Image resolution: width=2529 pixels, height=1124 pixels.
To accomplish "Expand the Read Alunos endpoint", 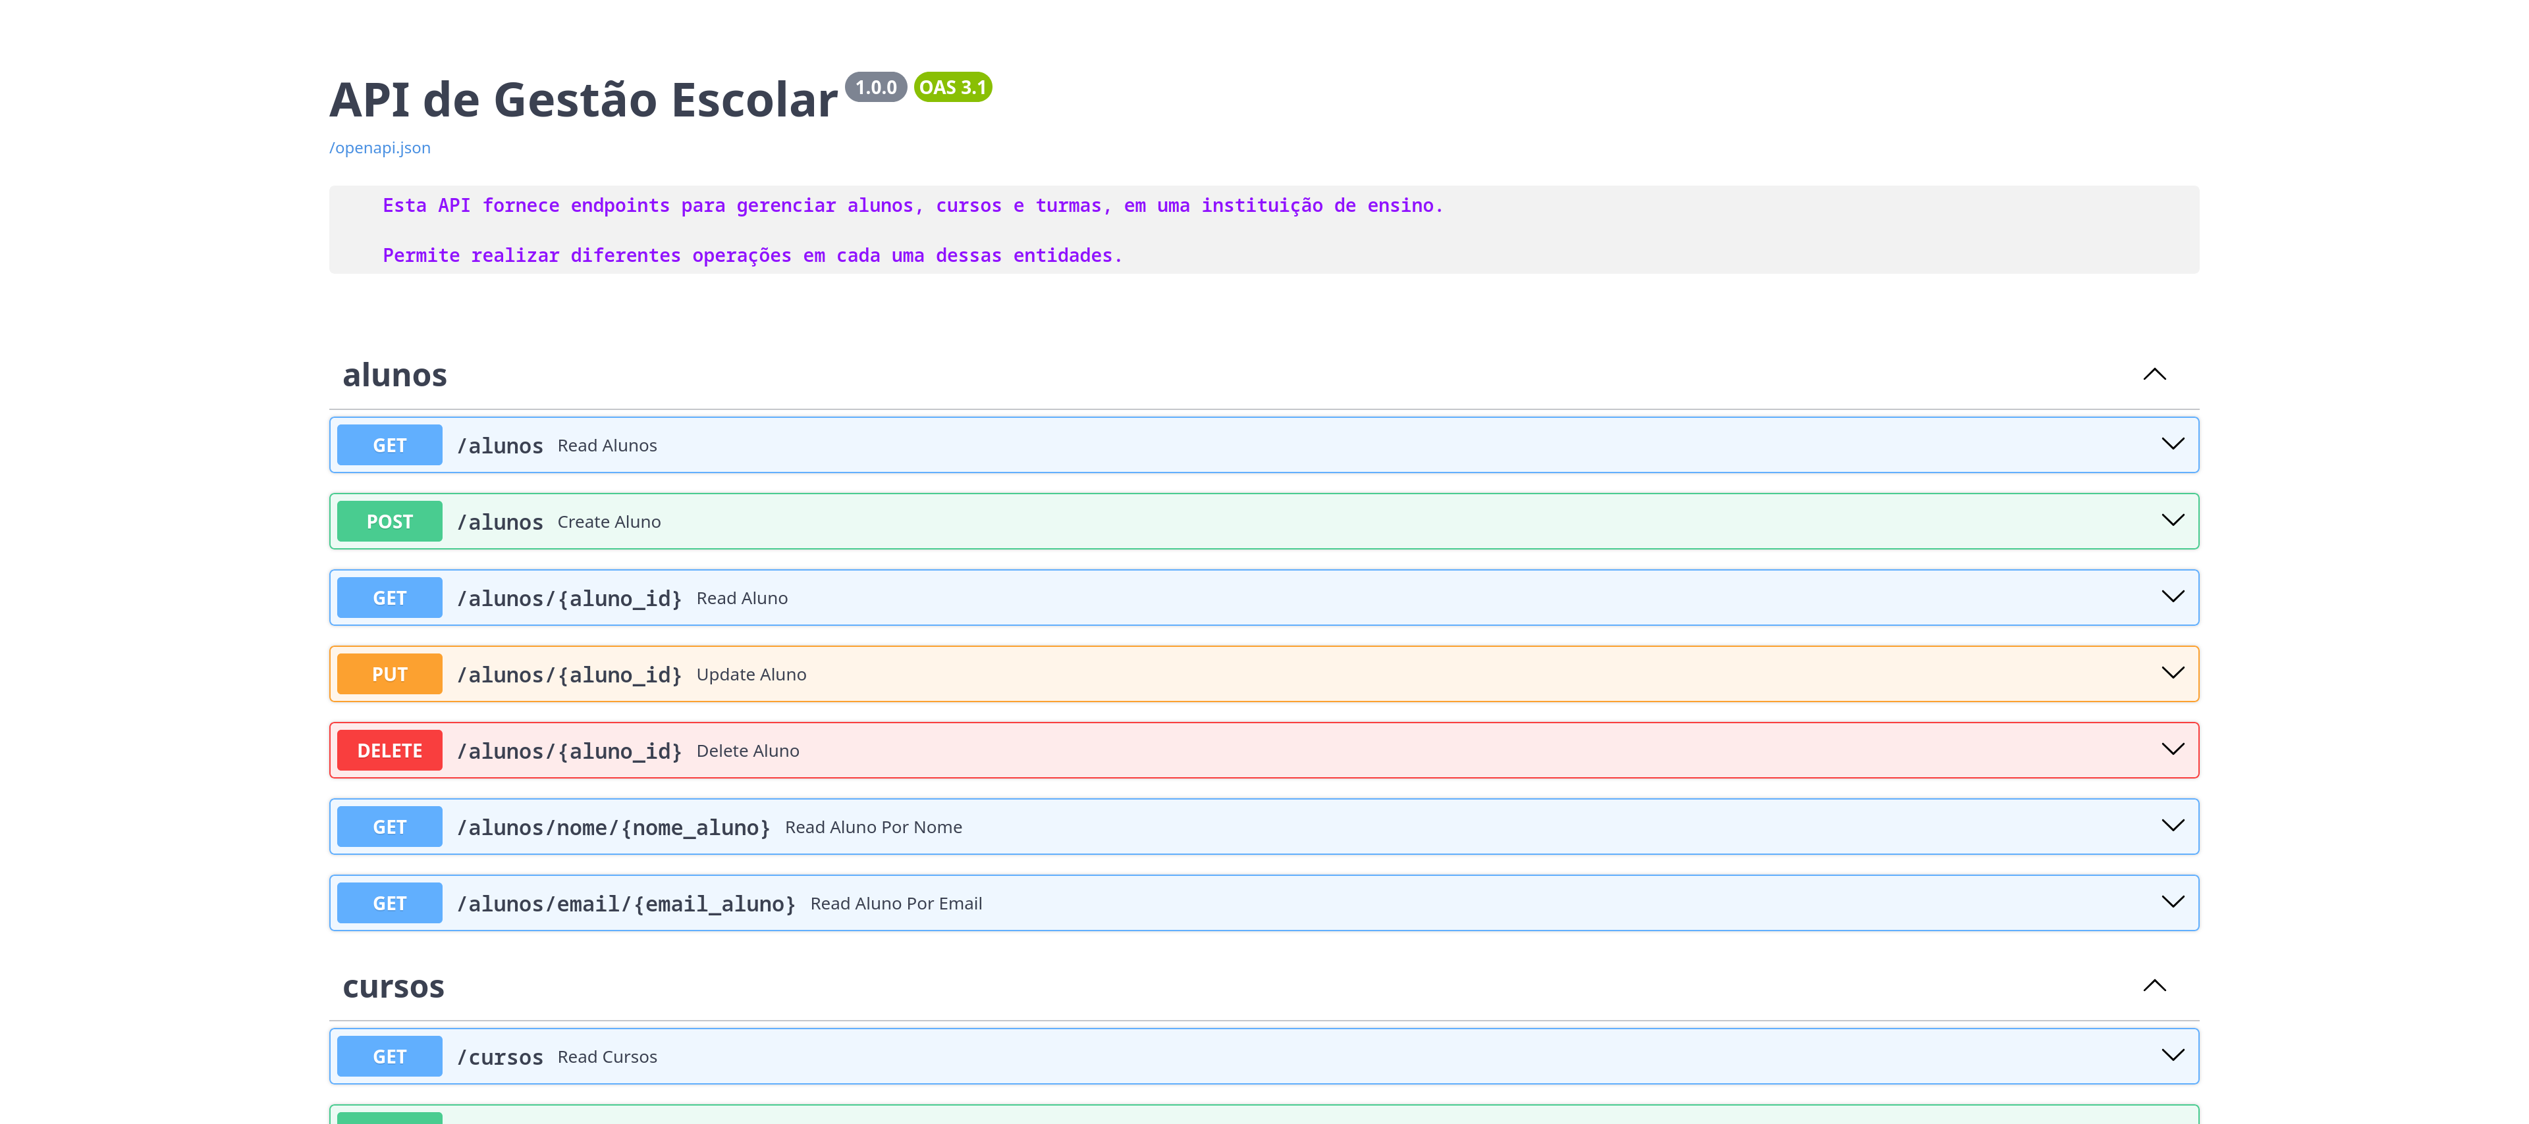I will [x=2173, y=444].
